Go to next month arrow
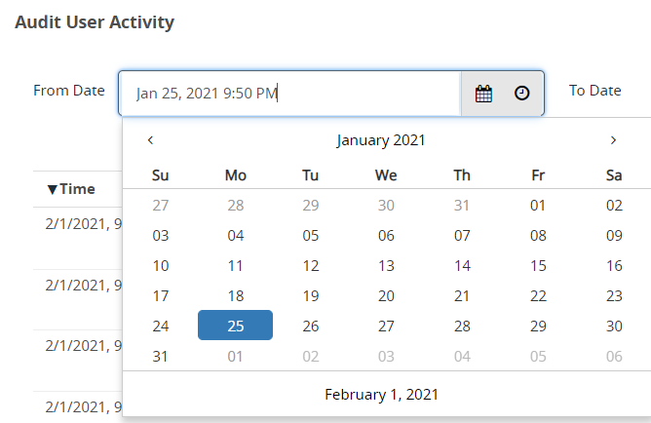Screen dimensions: 651x423 click(x=613, y=140)
